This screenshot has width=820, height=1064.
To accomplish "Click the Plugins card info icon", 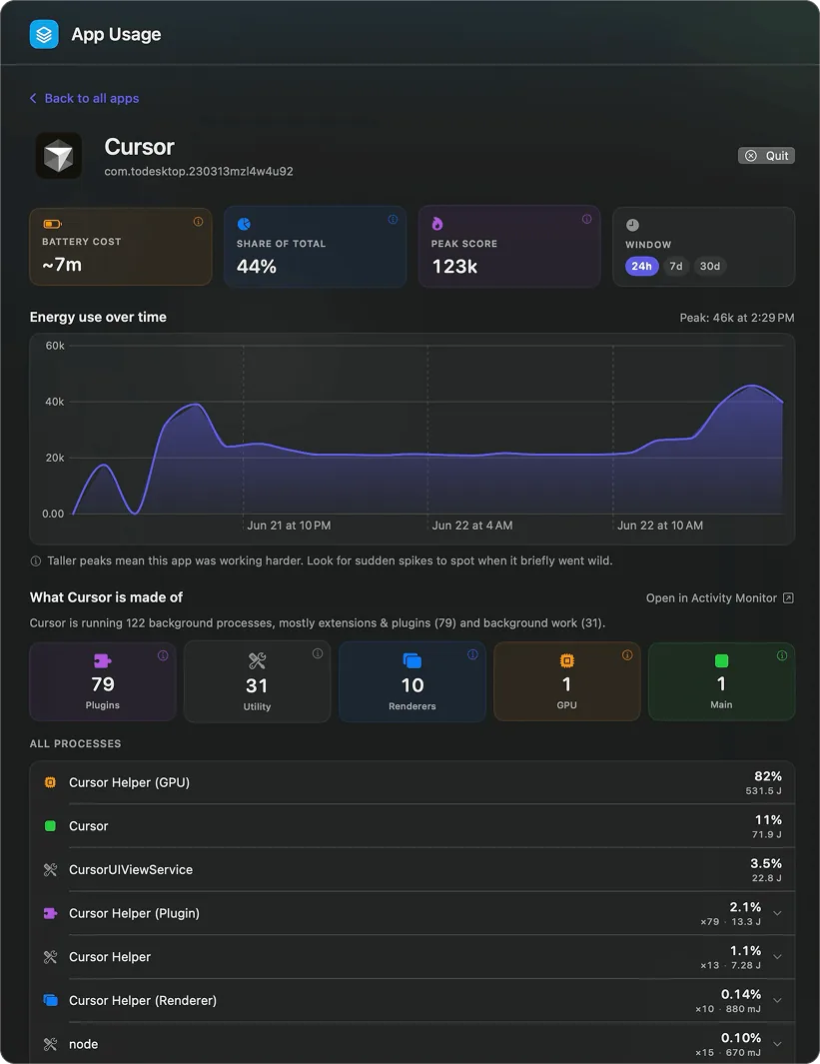I will [163, 655].
